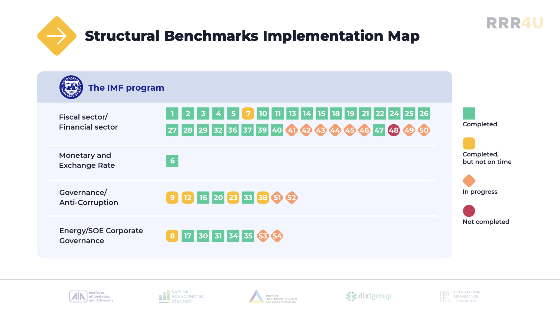The height and width of the screenshot is (312, 560).
Task: Click 'The IMF program' heading
Action: (x=126, y=88)
